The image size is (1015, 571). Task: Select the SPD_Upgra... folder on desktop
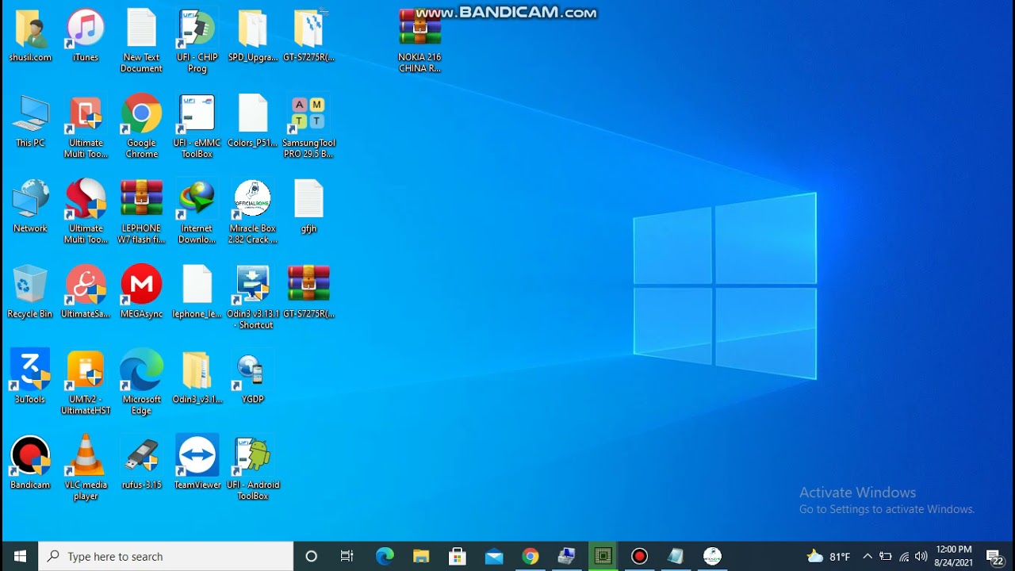(x=253, y=36)
